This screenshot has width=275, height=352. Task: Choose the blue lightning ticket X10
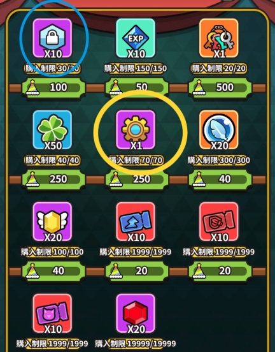point(136,221)
